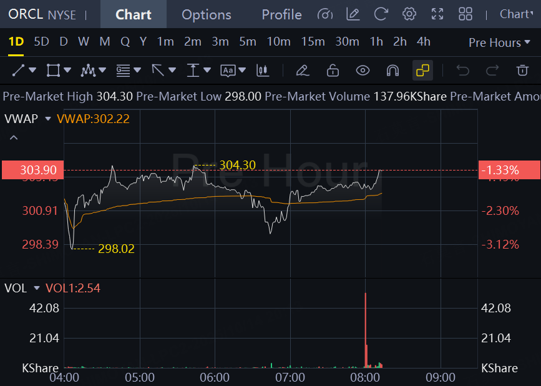This screenshot has height=386, width=541.
Task: Undo the last drawing action
Action: click(462, 71)
